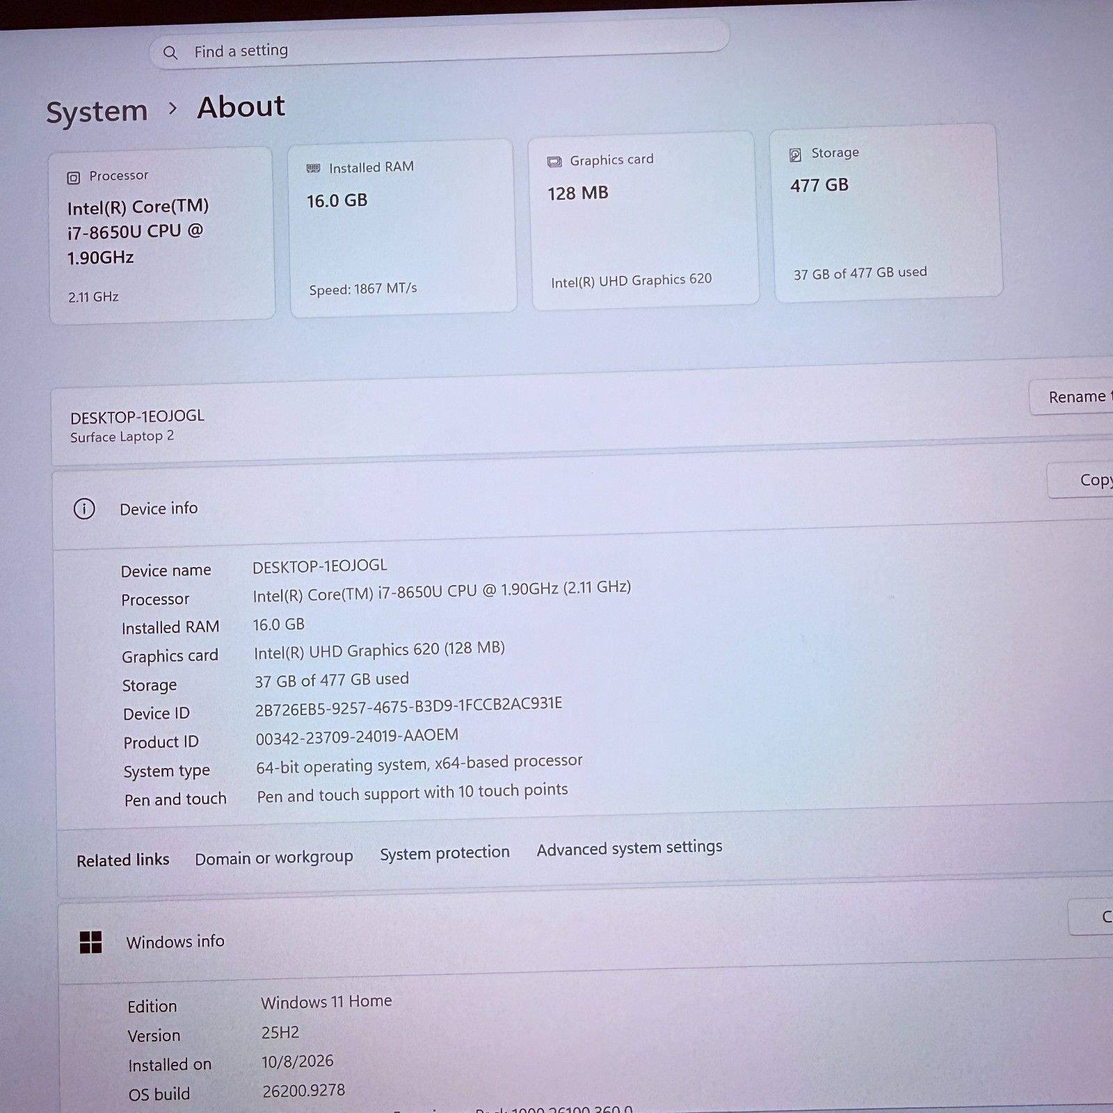Viewport: 1113px width, 1113px height.
Task: Click Intel(R) UHD Graphics 620 in card
Action: 632,280
